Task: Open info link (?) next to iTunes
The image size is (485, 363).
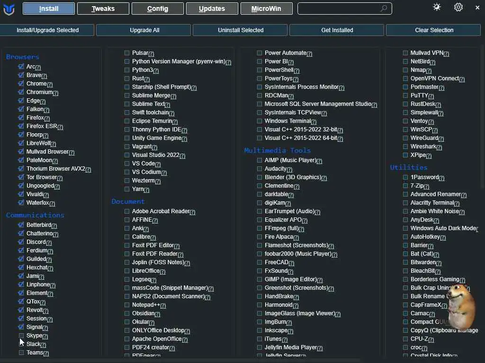Action: pos(285,339)
